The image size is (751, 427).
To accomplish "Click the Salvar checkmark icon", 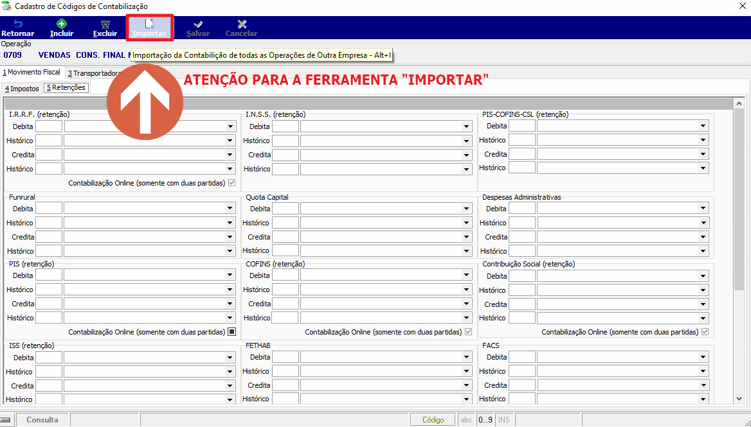I will 198,24.
